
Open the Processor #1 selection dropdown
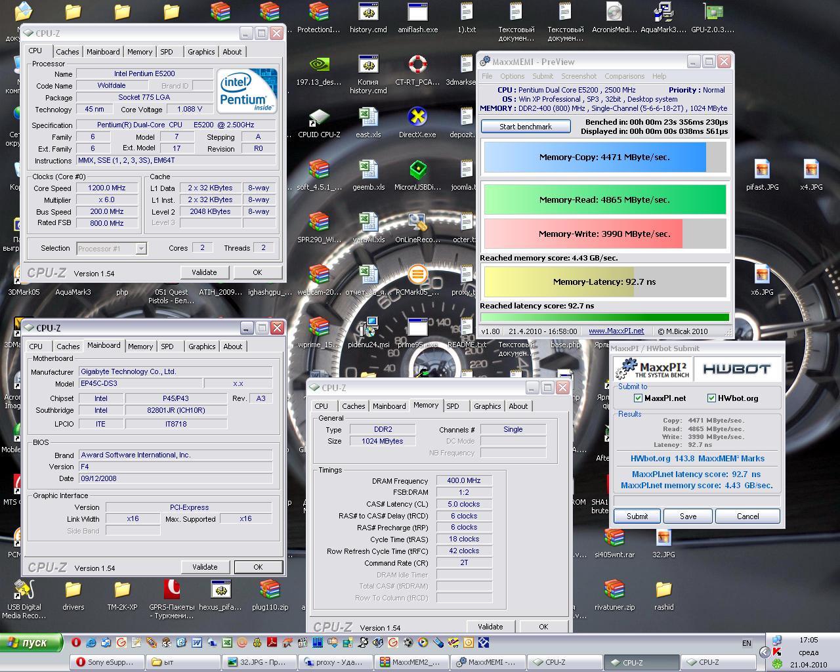pos(141,248)
